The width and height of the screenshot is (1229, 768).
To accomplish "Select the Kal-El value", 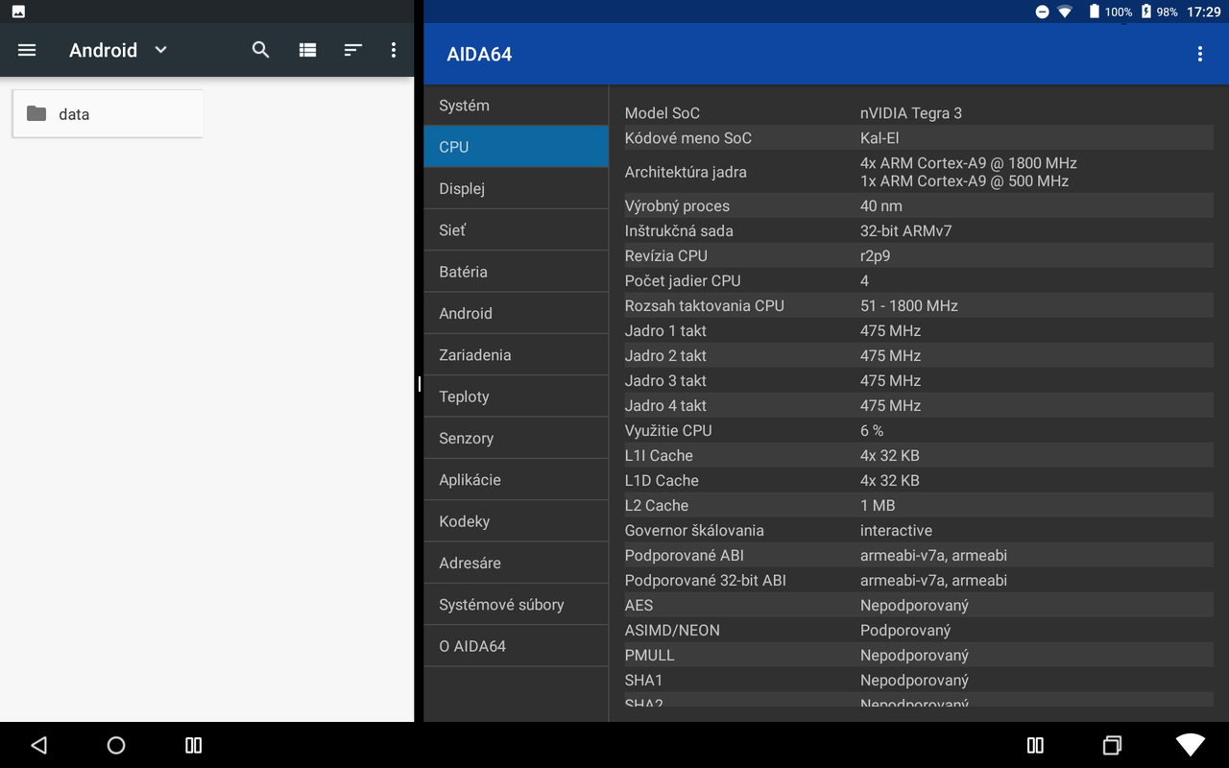I will (x=880, y=138).
